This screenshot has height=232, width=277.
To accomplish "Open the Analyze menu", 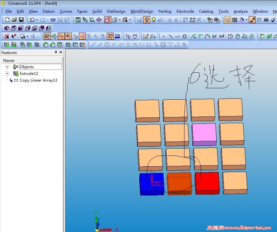I will pyautogui.click(x=240, y=11).
